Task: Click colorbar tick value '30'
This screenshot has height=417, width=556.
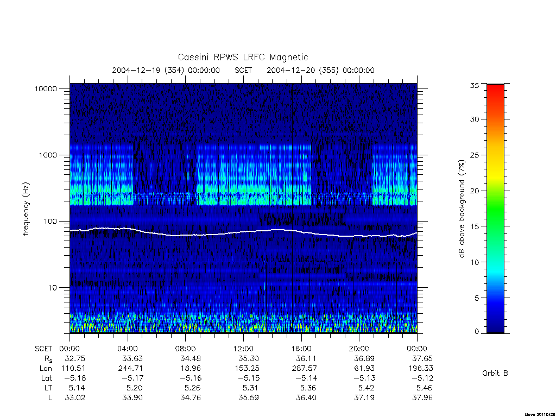Action: [x=474, y=119]
